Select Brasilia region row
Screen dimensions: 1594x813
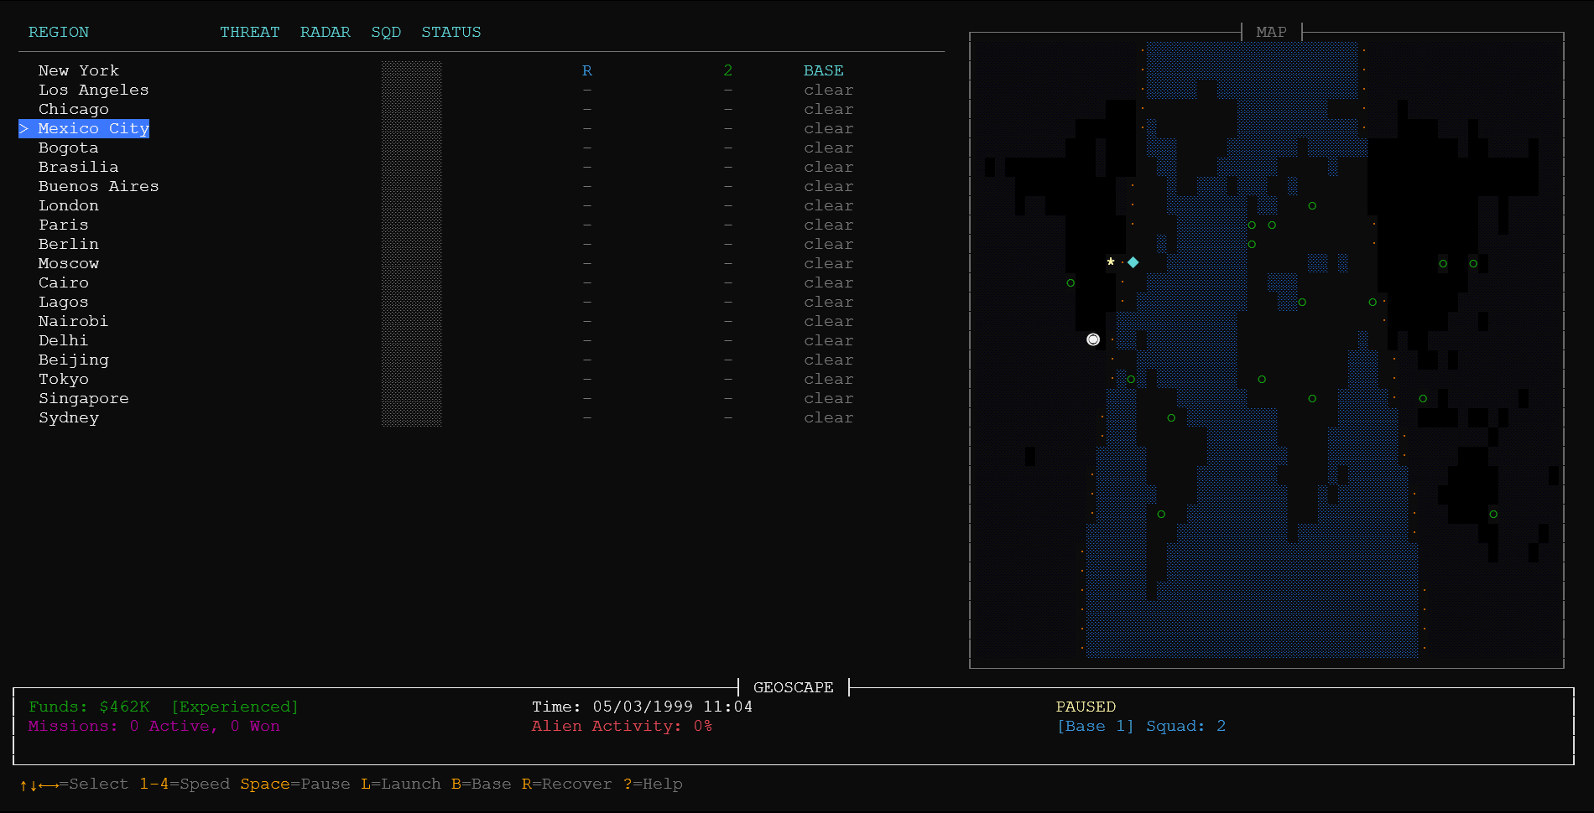tap(78, 167)
